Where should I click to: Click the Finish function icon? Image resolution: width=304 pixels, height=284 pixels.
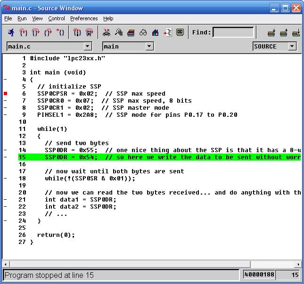[x=48, y=32]
